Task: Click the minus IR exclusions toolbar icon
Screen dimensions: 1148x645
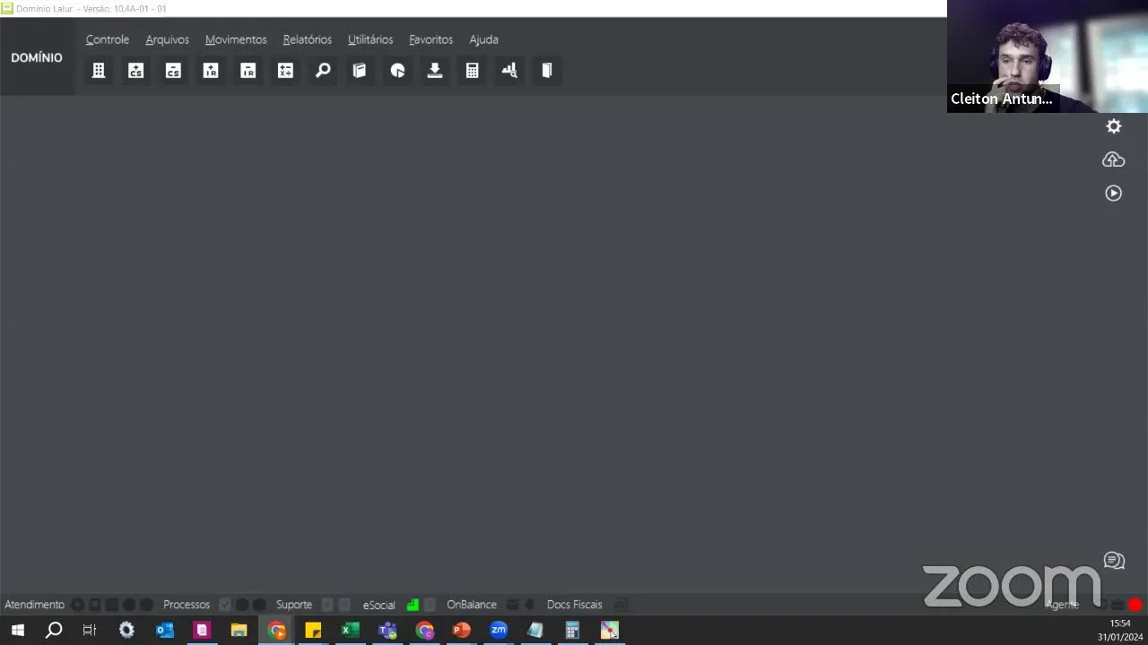Action: 248,71
